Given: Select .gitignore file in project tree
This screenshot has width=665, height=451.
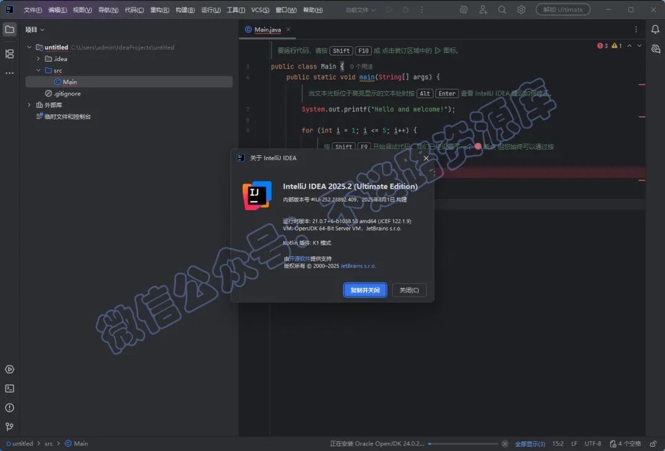Looking at the screenshot, I should [63, 93].
